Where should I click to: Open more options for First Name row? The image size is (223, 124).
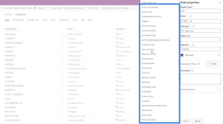coord(62,60)
